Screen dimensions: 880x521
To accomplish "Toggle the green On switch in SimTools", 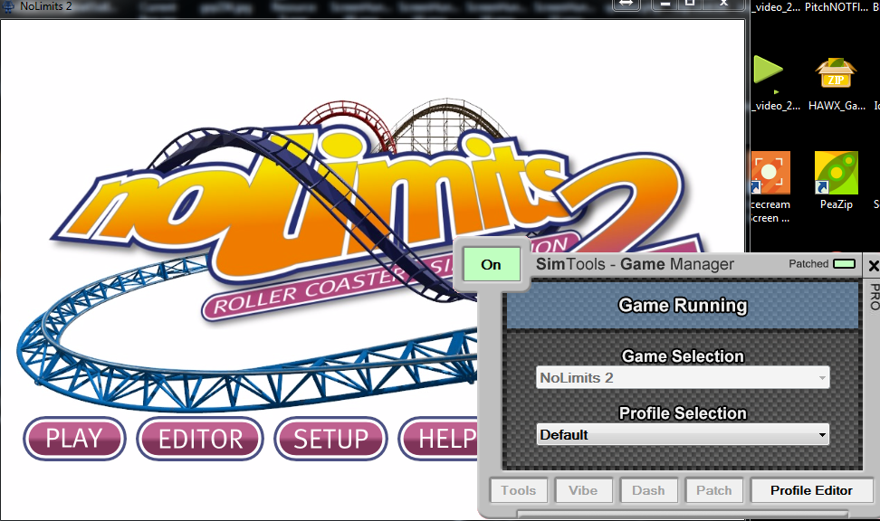I will click(491, 265).
